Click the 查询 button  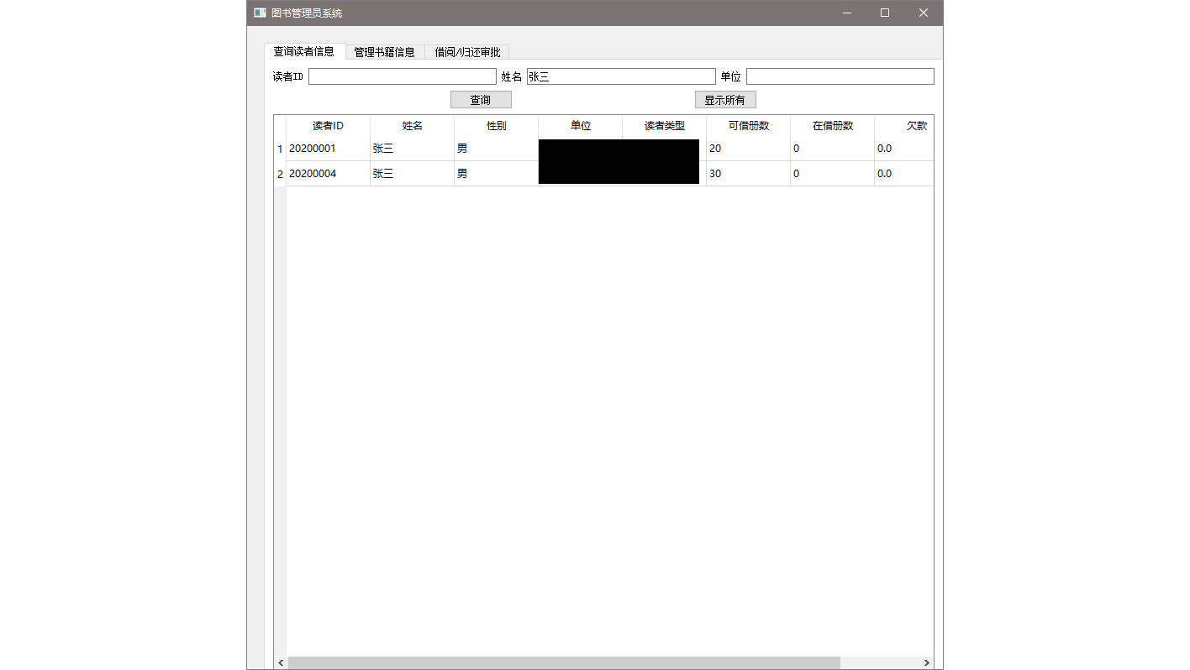[x=481, y=100]
